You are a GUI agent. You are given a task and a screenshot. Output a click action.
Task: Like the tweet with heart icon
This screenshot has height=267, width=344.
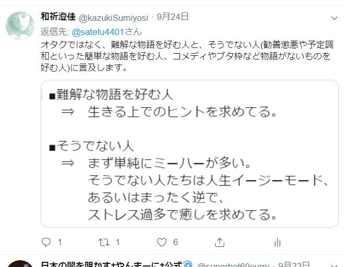(162, 242)
